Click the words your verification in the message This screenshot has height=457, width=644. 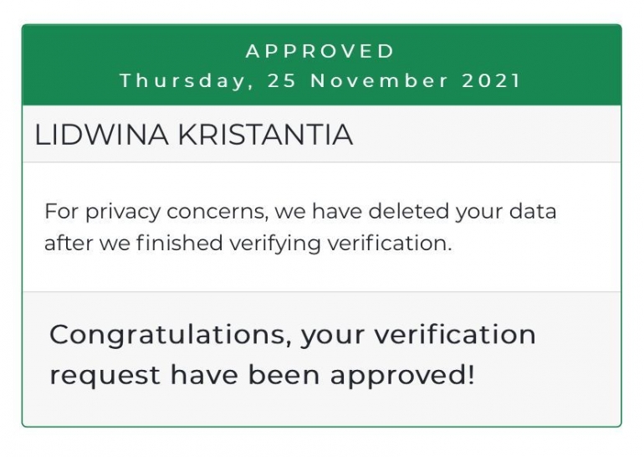point(418,336)
